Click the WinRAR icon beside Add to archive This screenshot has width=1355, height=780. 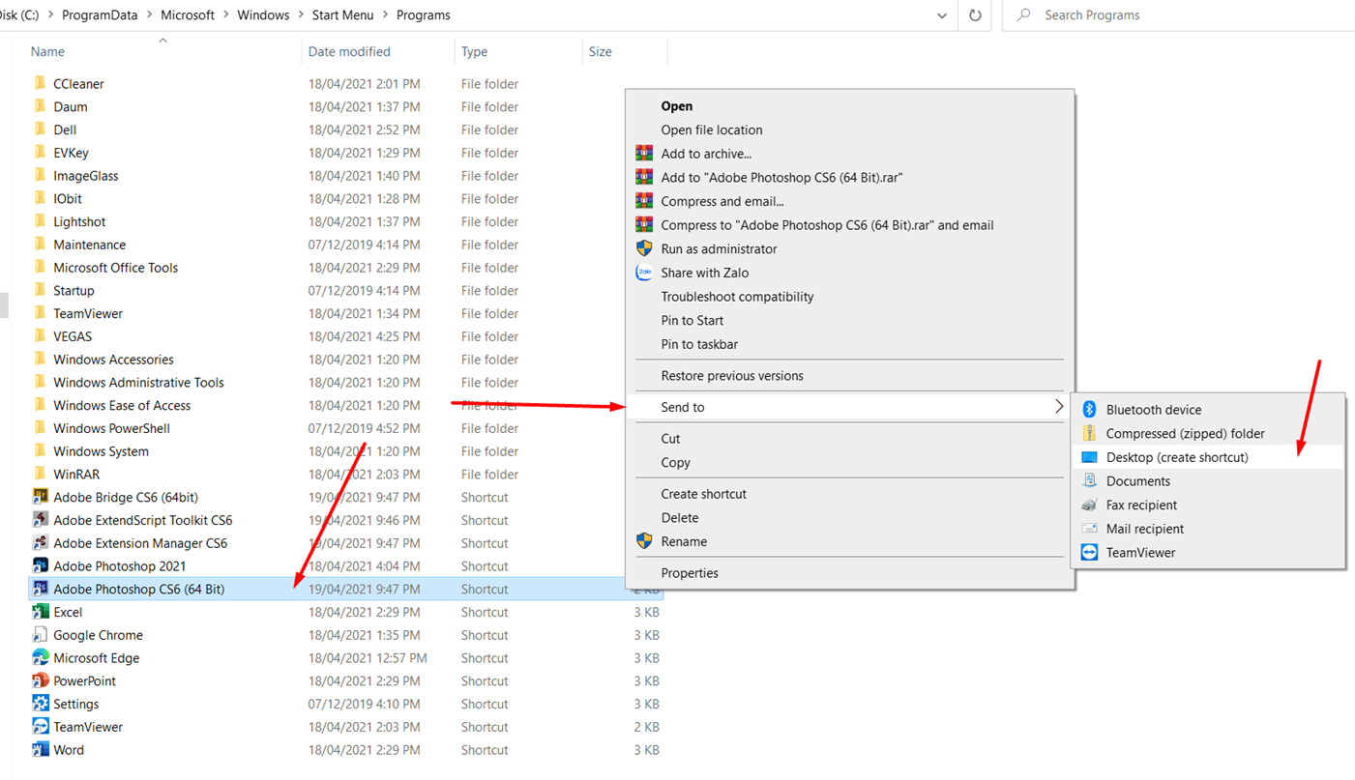tap(644, 154)
